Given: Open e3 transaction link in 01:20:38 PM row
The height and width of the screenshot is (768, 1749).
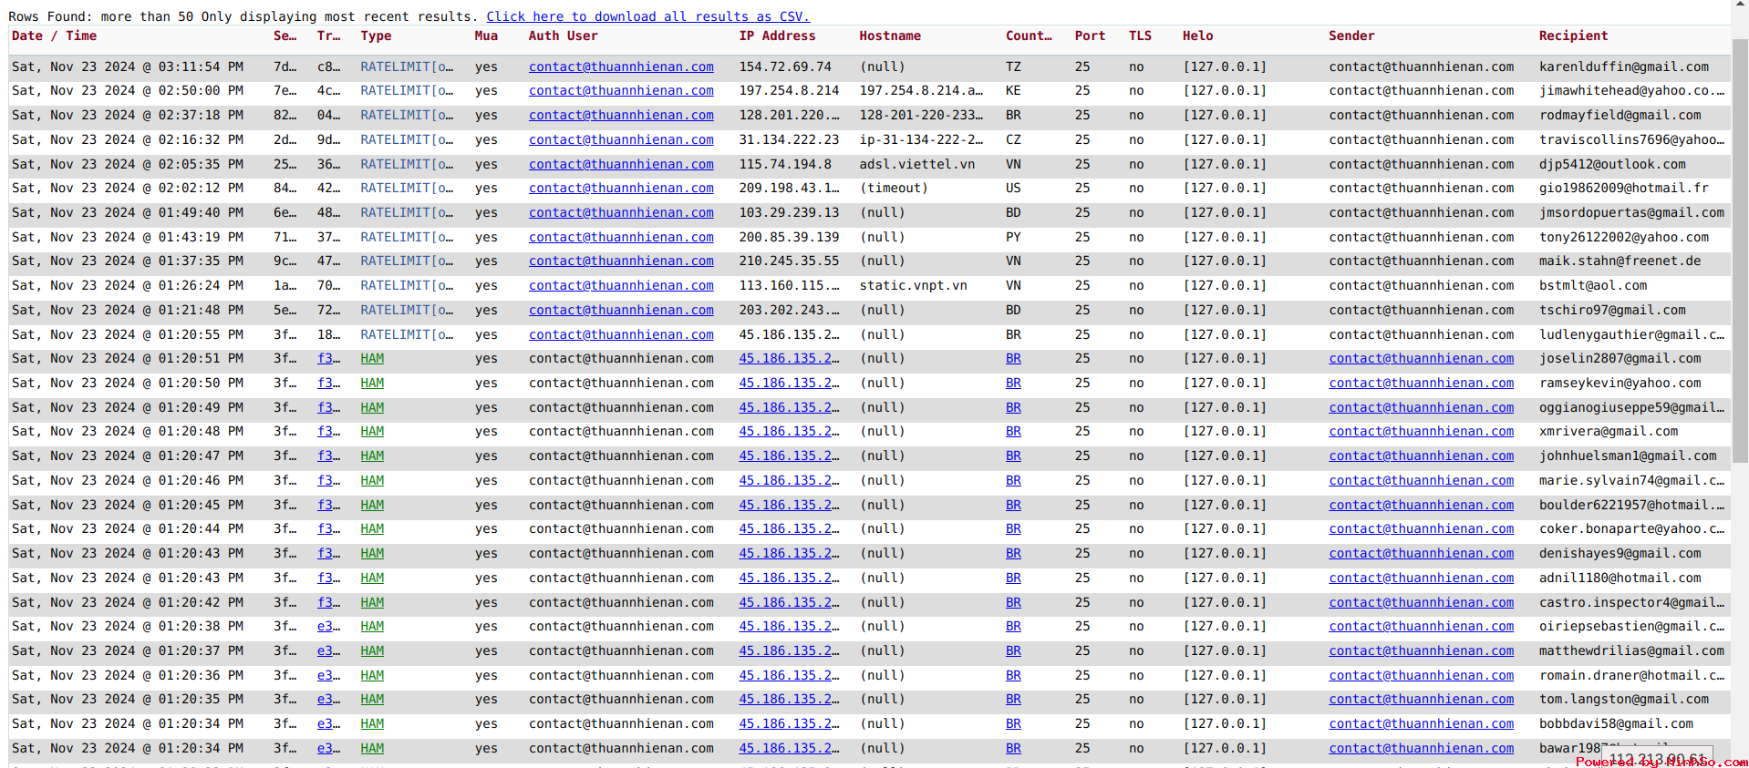Looking at the screenshot, I should coord(328,627).
